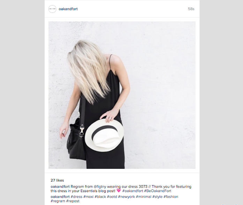
Task: Click the 58s post timestamp
Action: click(191, 9)
